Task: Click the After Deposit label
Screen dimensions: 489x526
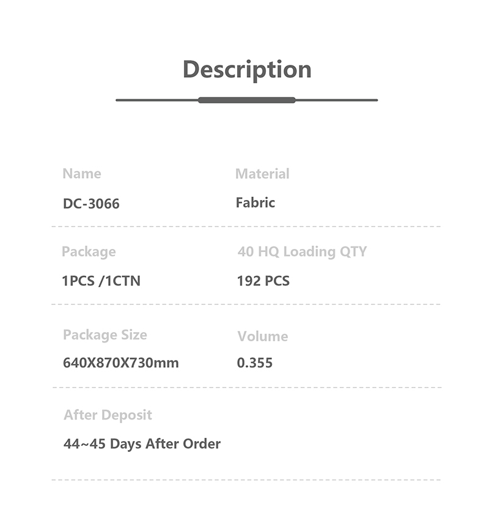Action: click(x=108, y=415)
